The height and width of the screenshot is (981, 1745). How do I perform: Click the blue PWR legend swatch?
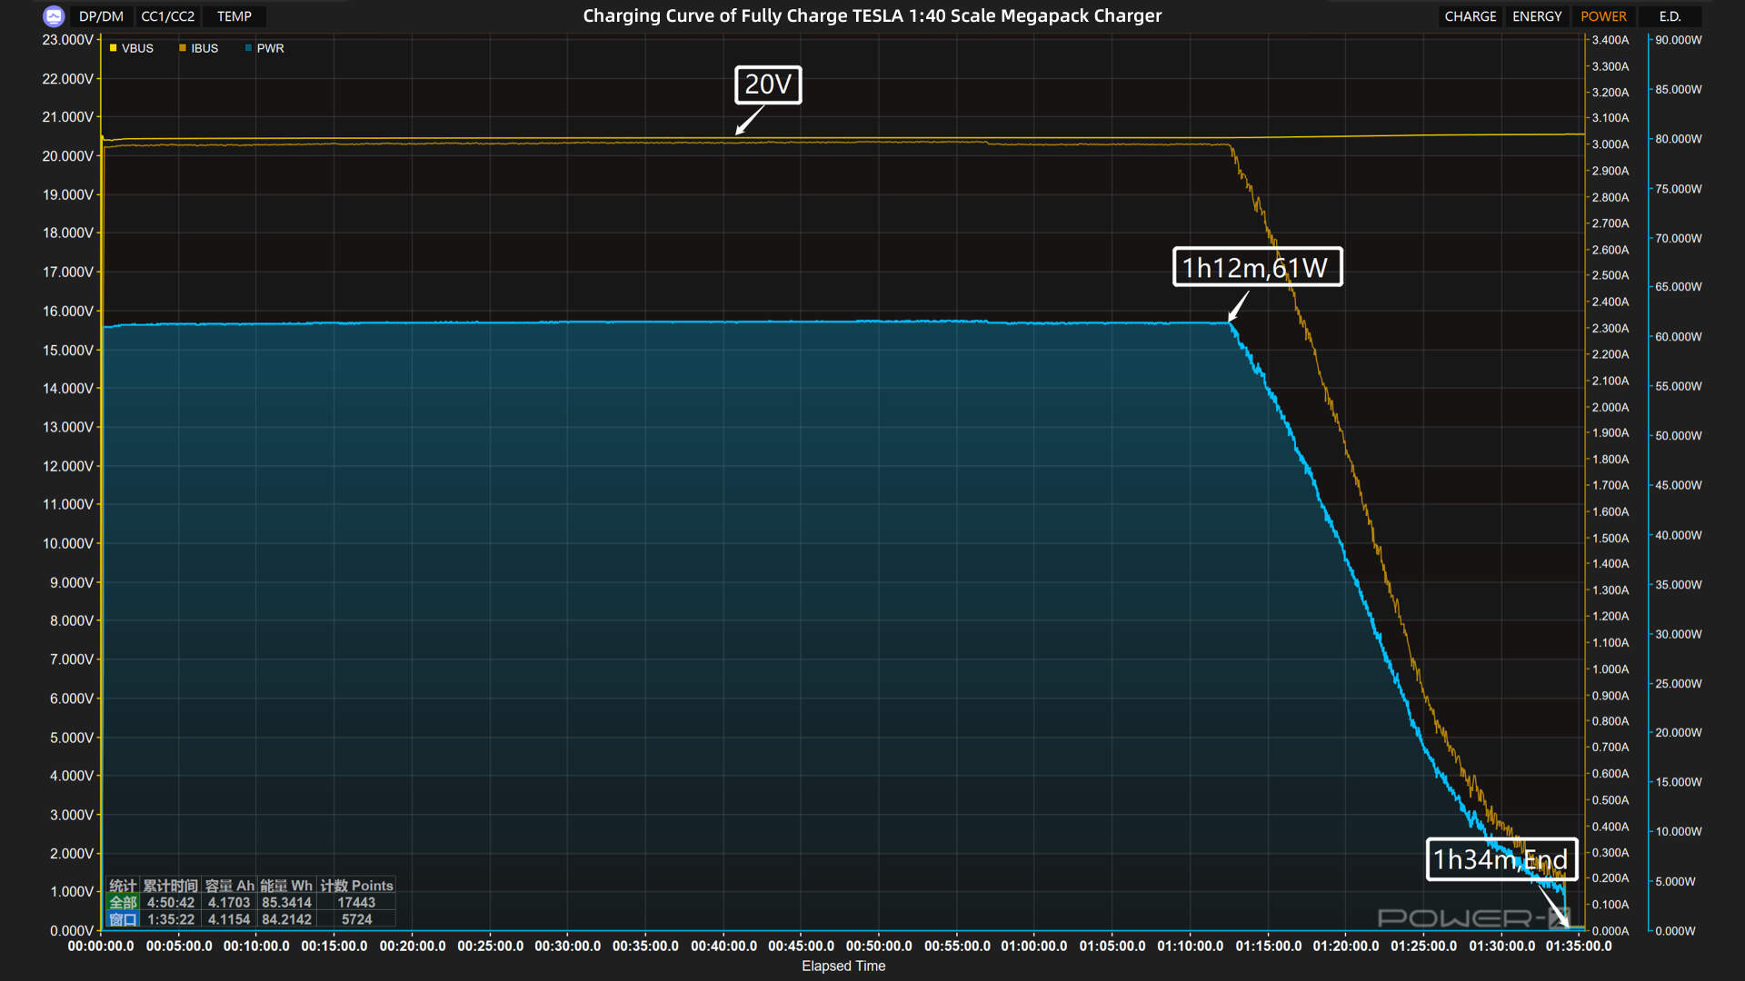coord(248,48)
